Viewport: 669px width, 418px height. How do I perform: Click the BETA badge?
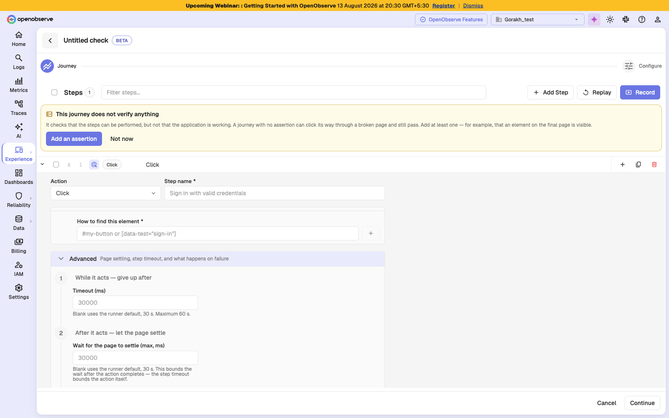tap(122, 41)
